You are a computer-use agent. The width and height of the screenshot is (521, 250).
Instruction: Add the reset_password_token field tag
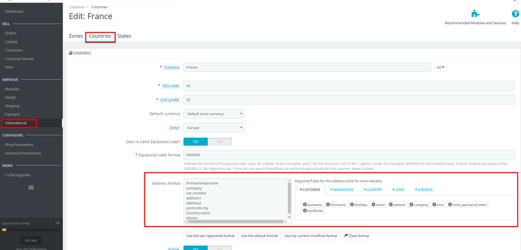click(x=467, y=205)
